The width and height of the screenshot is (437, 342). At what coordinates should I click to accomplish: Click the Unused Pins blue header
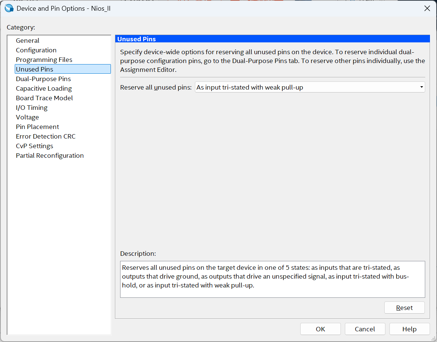(x=273, y=39)
